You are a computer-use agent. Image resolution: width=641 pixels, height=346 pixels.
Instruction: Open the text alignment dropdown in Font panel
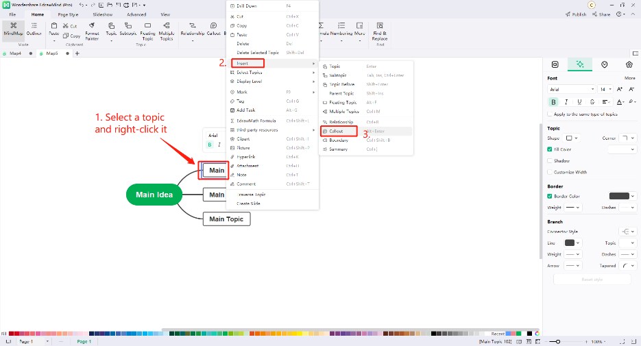point(606,101)
